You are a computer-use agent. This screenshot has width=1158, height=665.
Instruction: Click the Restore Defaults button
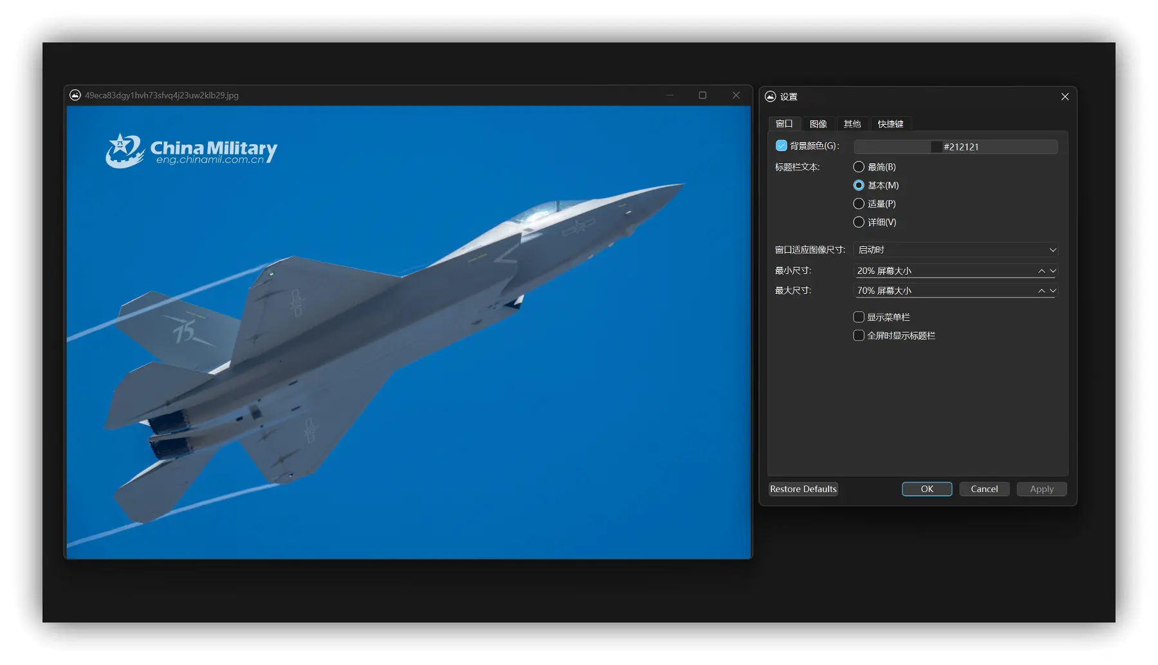804,489
